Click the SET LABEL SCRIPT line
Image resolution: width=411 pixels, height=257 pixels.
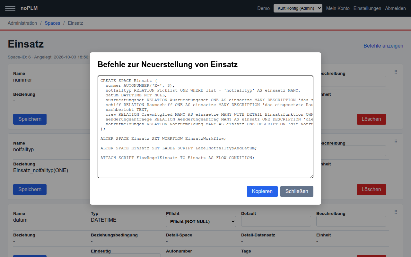179,148
